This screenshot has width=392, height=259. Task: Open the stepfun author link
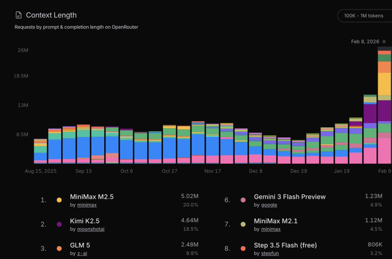(270, 253)
